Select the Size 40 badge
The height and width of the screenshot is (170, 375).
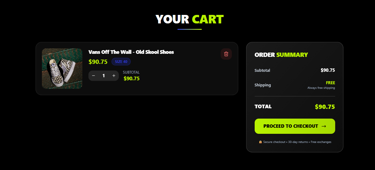tap(121, 62)
